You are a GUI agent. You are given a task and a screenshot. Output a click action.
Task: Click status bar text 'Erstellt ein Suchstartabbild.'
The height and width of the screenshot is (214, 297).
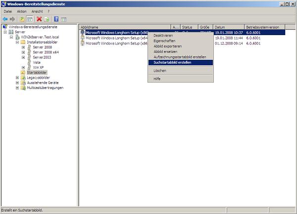point(22,210)
